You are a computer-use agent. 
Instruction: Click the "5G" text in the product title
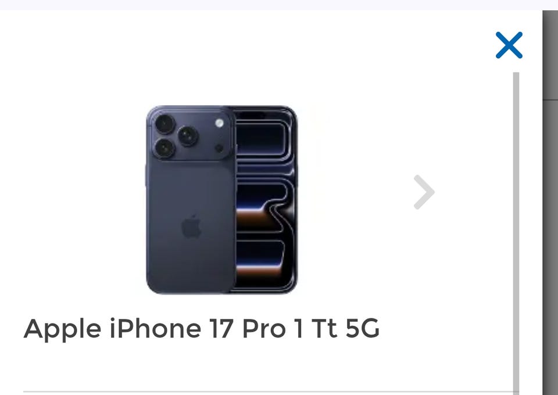point(363,329)
